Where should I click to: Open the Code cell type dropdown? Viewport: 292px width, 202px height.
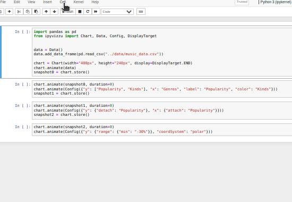(x=117, y=12)
